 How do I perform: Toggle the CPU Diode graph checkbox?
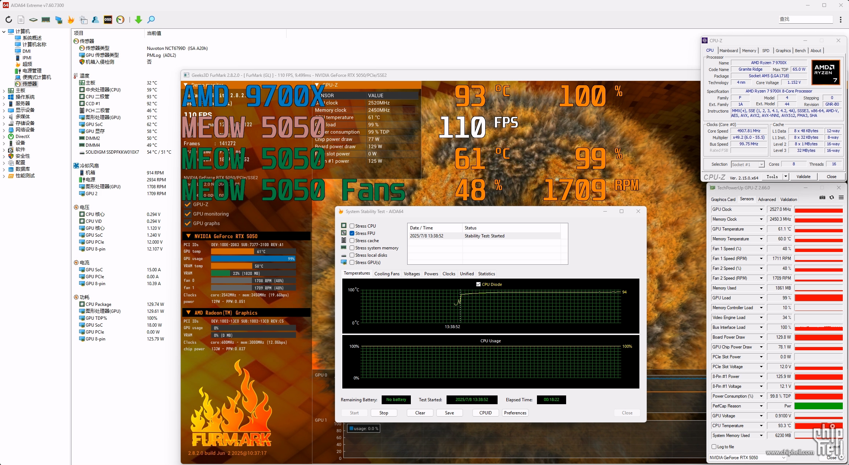[478, 284]
